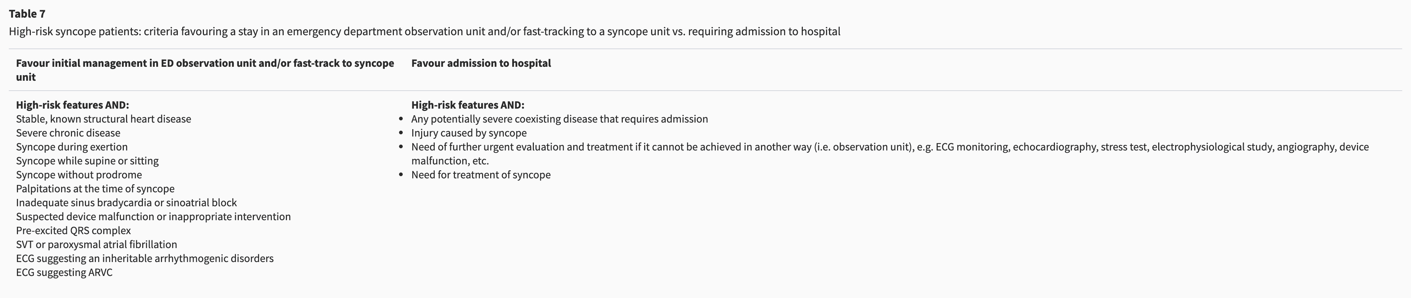Click the table caption about high-risk syncope patients
The image size is (1411, 298).
coord(424,31)
